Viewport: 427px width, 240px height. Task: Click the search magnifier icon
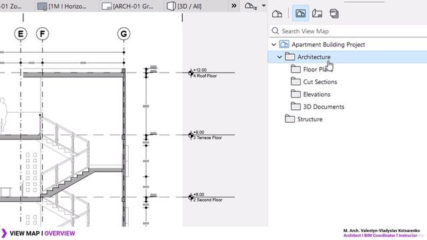point(276,31)
